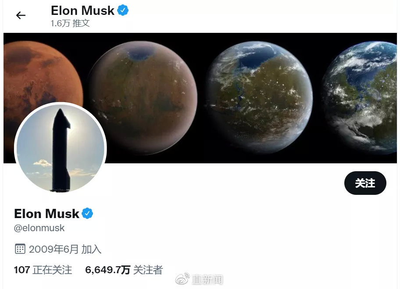Click the 2009年6月 加入 join date text

(65, 249)
